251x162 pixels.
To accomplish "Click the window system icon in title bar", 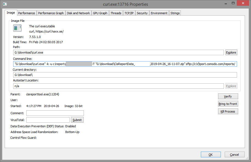I will [5, 4].
